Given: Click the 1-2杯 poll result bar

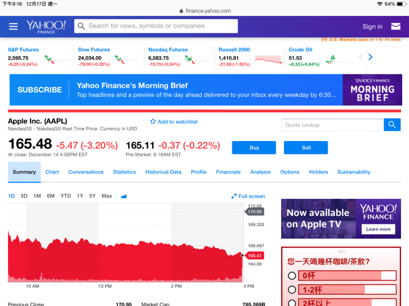Looking at the screenshot, I should pyautogui.click(x=347, y=290).
